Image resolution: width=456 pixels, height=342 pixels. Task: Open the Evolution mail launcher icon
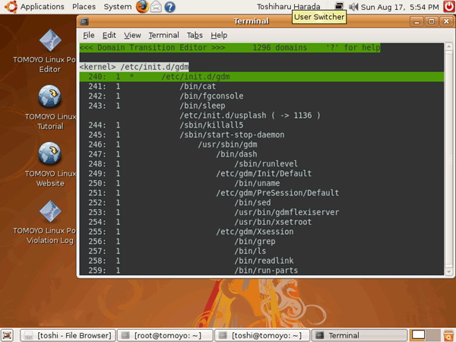point(156,7)
